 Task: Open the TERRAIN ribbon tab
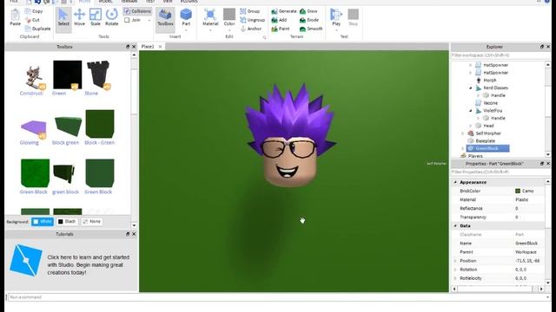pyautogui.click(x=129, y=2)
